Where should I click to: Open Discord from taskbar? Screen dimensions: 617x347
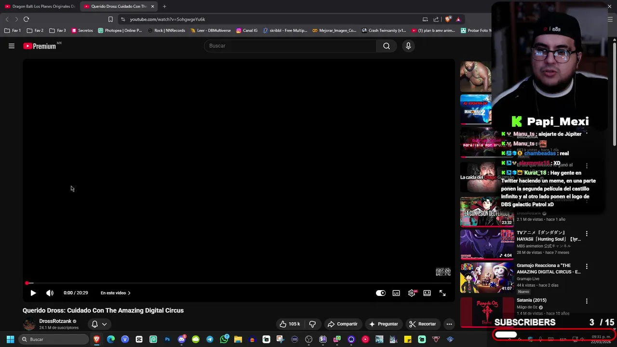tap(182, 339)
